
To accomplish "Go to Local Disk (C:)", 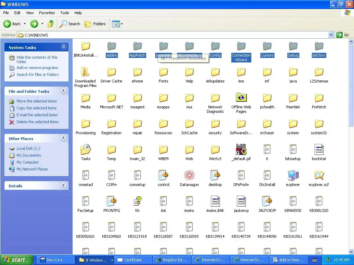I will [x=28, y=148].
